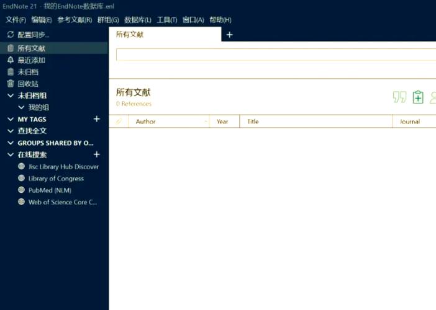Select PubMed (NLM) online search
This screenshot has height=310, width=436.
[50, 190]
